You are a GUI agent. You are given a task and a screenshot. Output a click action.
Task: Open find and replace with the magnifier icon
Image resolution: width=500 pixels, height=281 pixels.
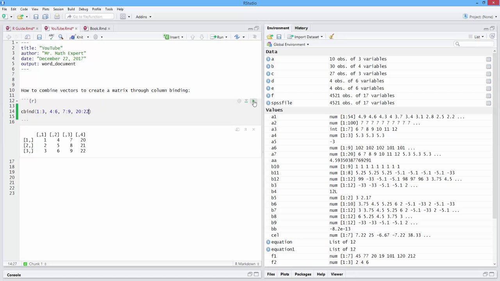[x=61, y=37]
